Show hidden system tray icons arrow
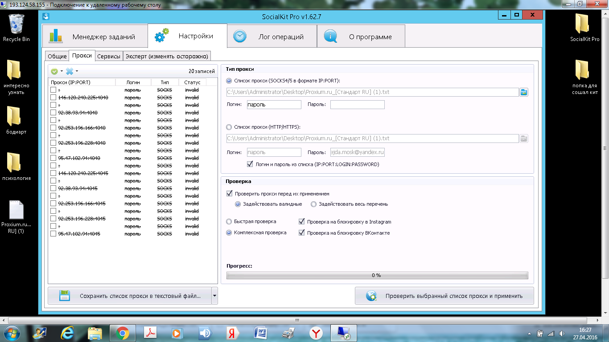The width and height of the screenshot is (609, 342). [x=529, y=334]
